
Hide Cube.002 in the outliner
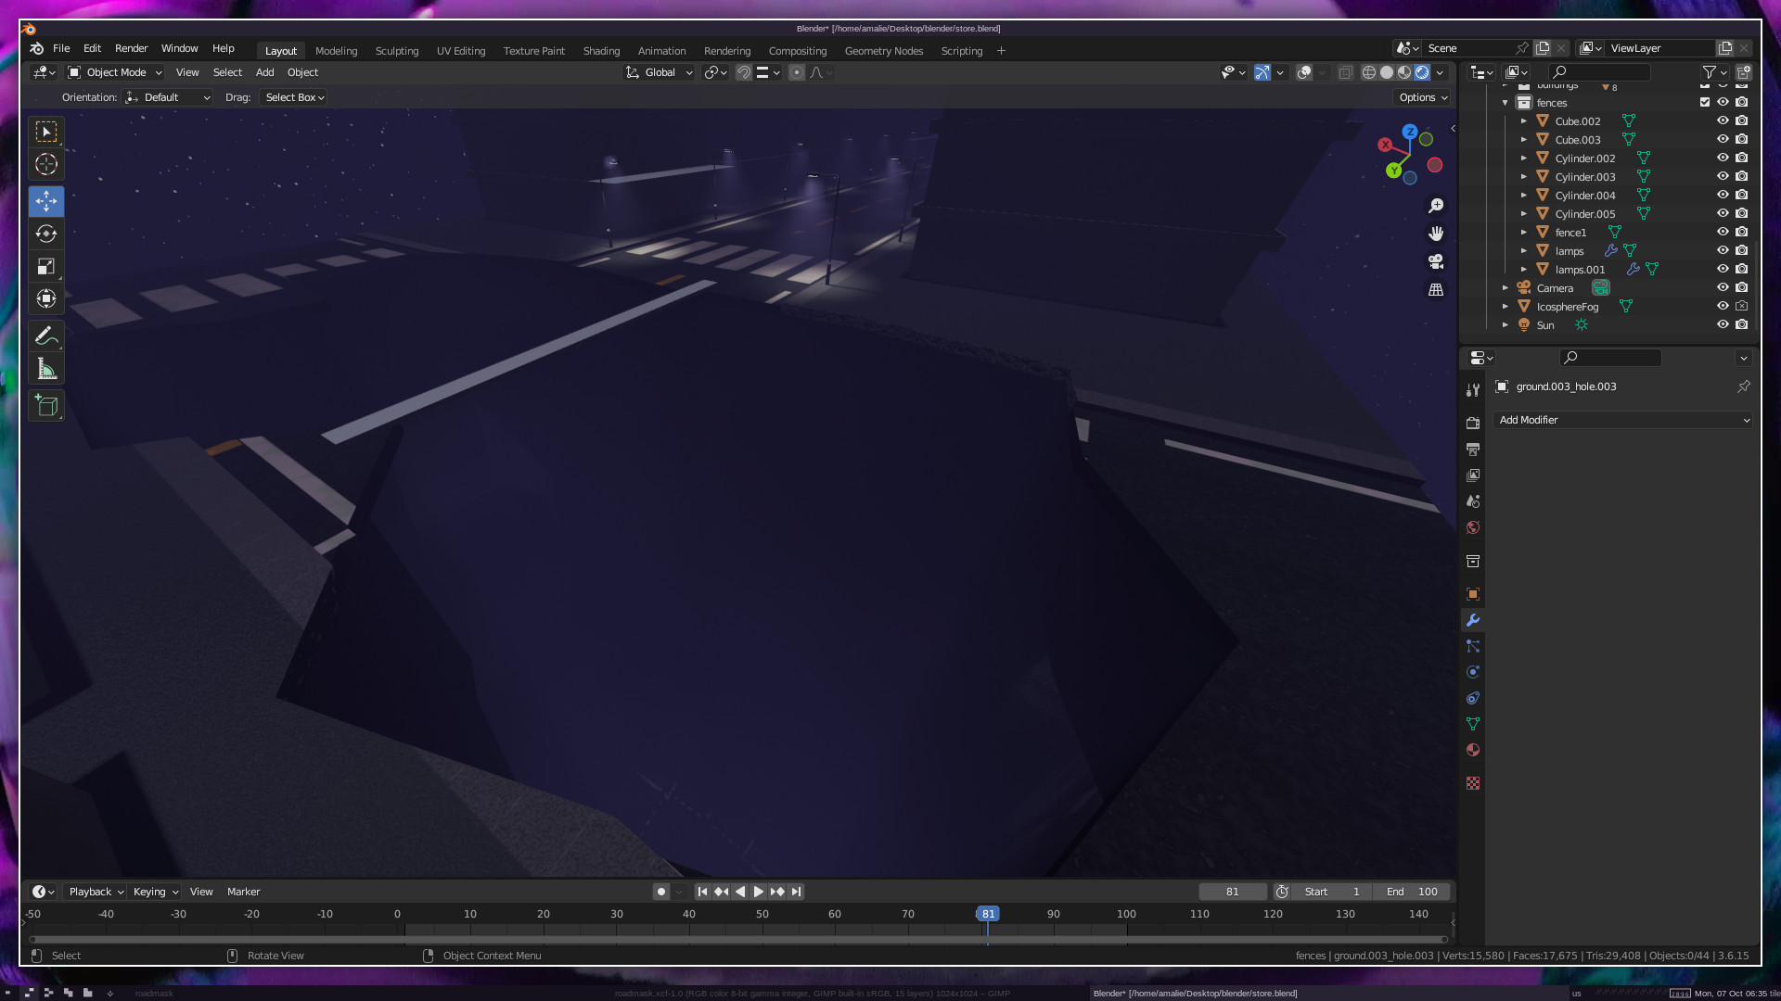click(1723, 120)
